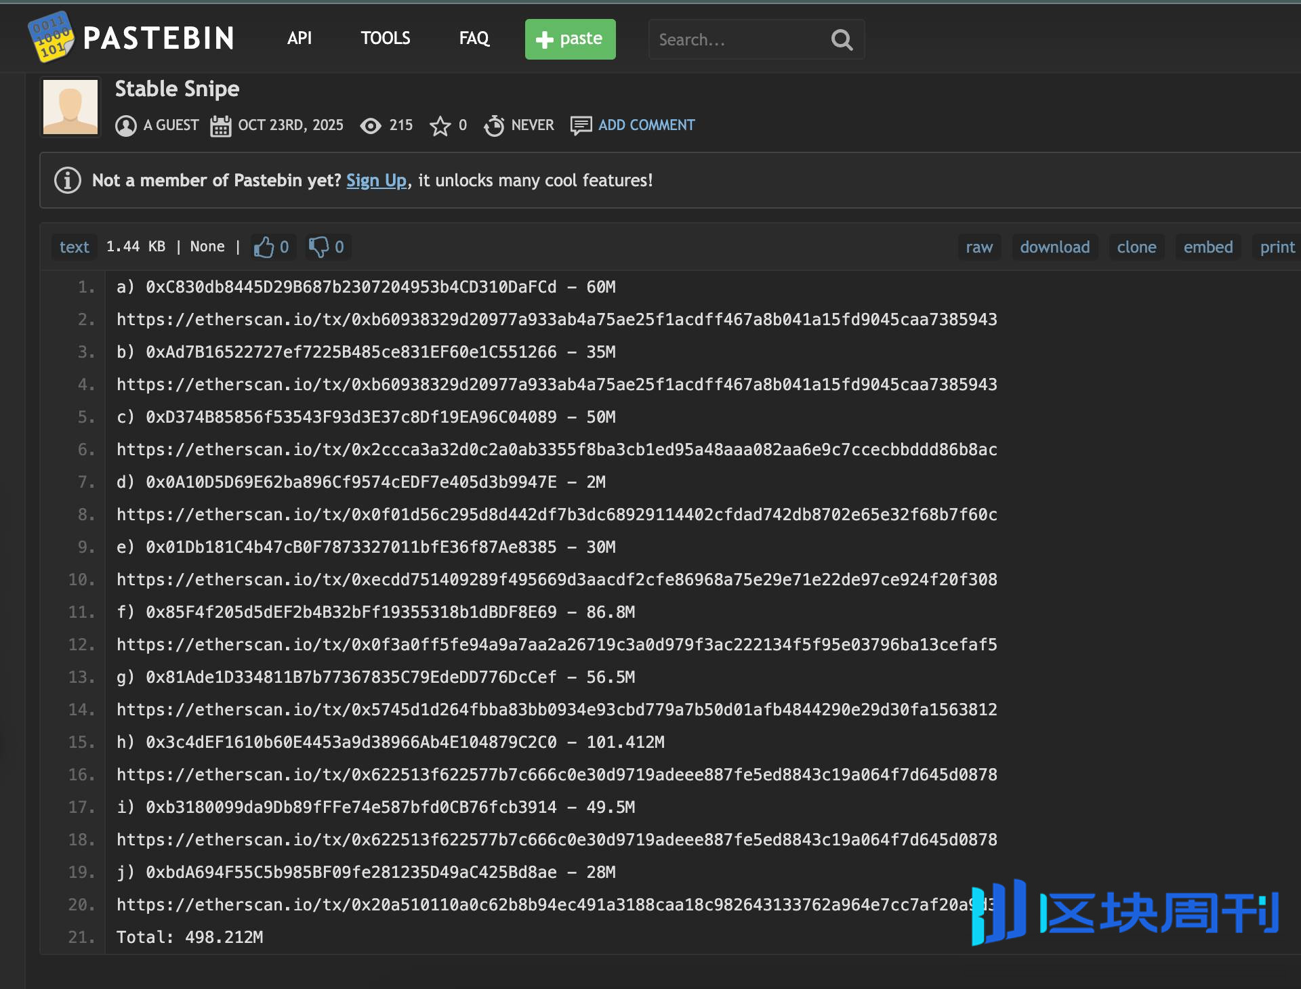Open the API menu item

[300, 39]
